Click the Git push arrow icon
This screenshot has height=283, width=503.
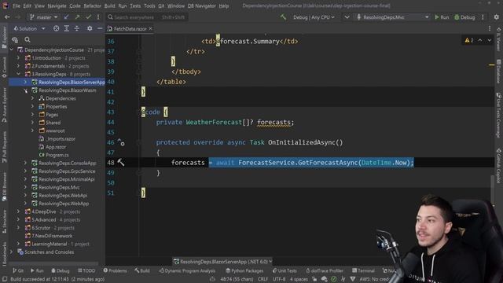(77, 17)
